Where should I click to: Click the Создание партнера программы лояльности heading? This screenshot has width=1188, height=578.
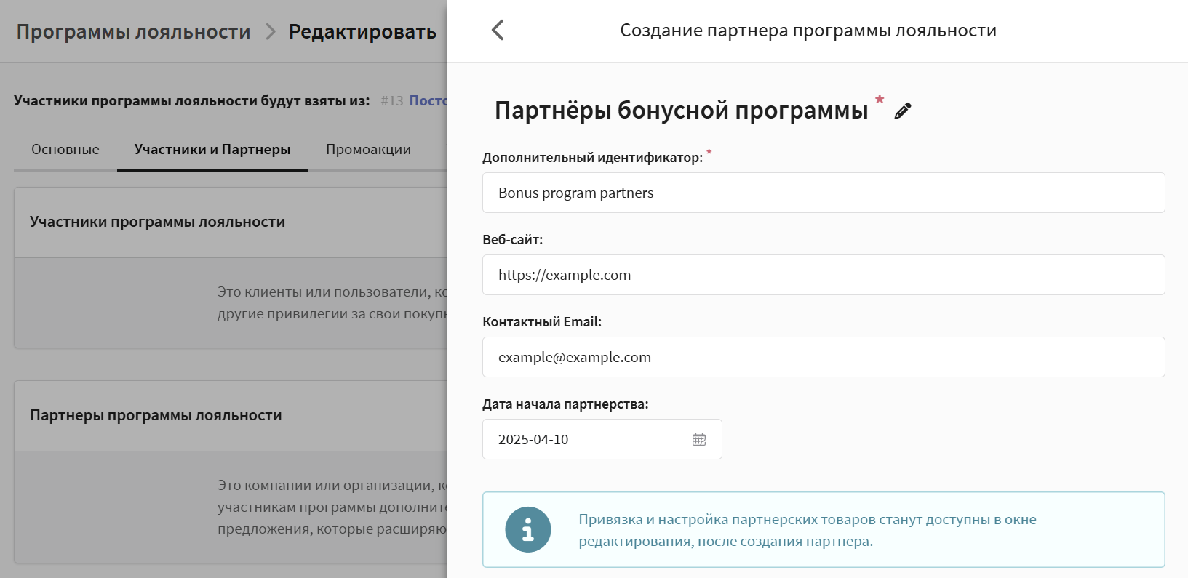point(808,31)
